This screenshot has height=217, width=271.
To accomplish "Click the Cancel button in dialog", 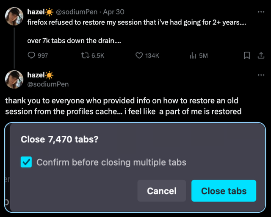I will (162, 191).
